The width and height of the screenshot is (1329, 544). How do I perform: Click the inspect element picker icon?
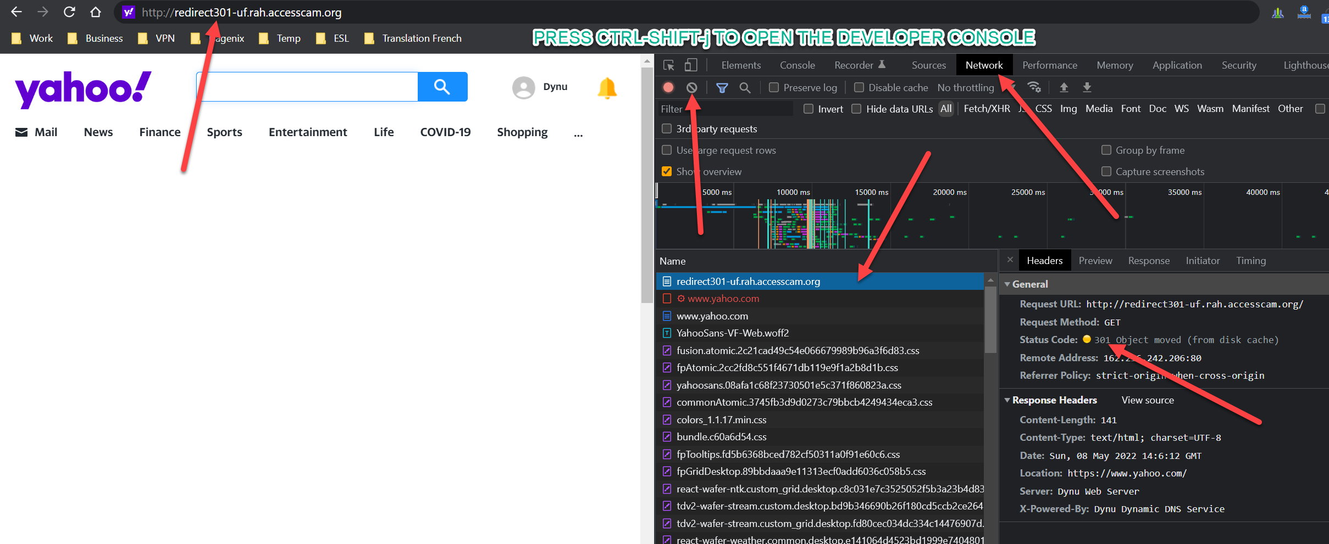[x=669, y=65]
